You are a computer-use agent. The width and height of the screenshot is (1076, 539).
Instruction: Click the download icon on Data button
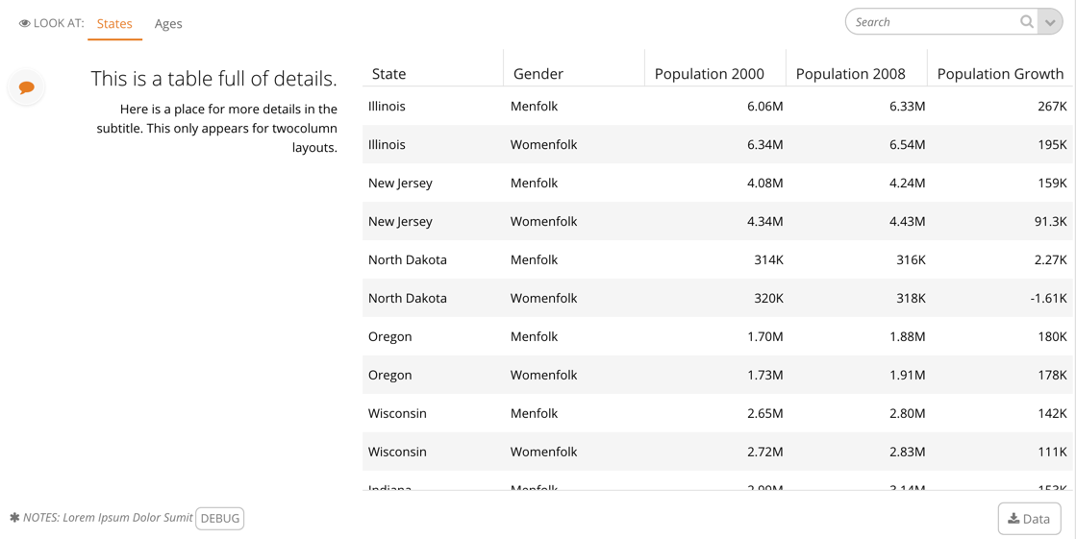(x=1013, y=519)
